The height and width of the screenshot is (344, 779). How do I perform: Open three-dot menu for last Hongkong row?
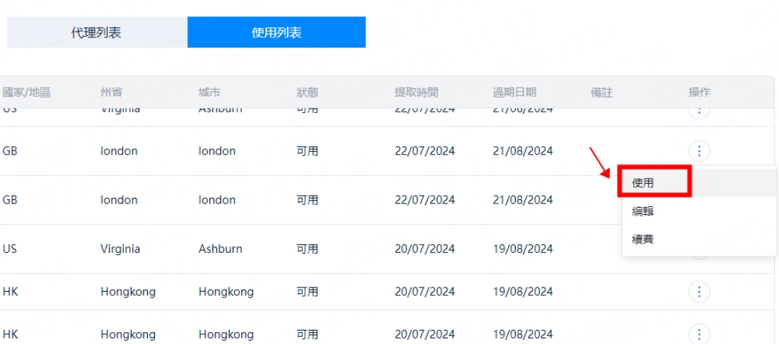click(x=699, y=334)
